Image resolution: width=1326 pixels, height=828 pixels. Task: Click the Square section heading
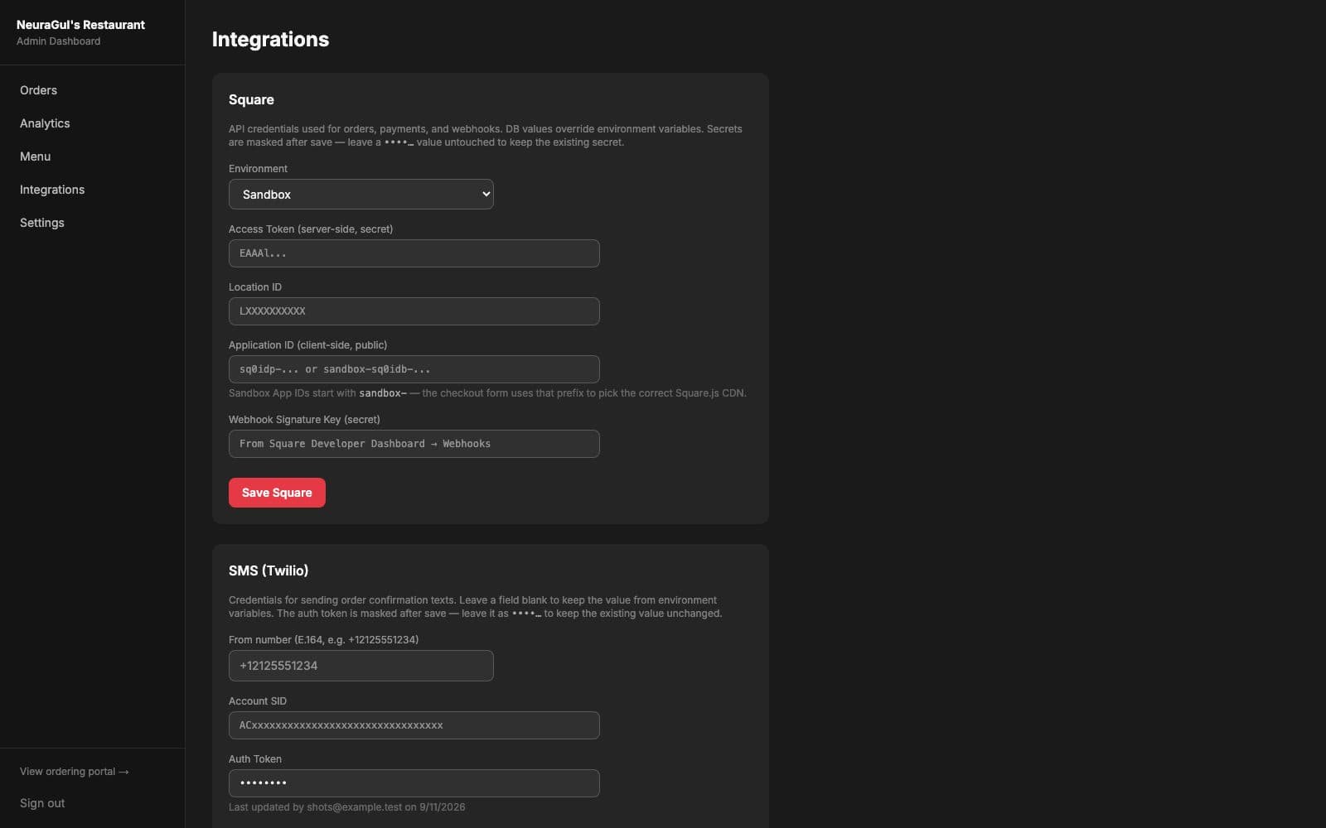(x=251, y=99)
